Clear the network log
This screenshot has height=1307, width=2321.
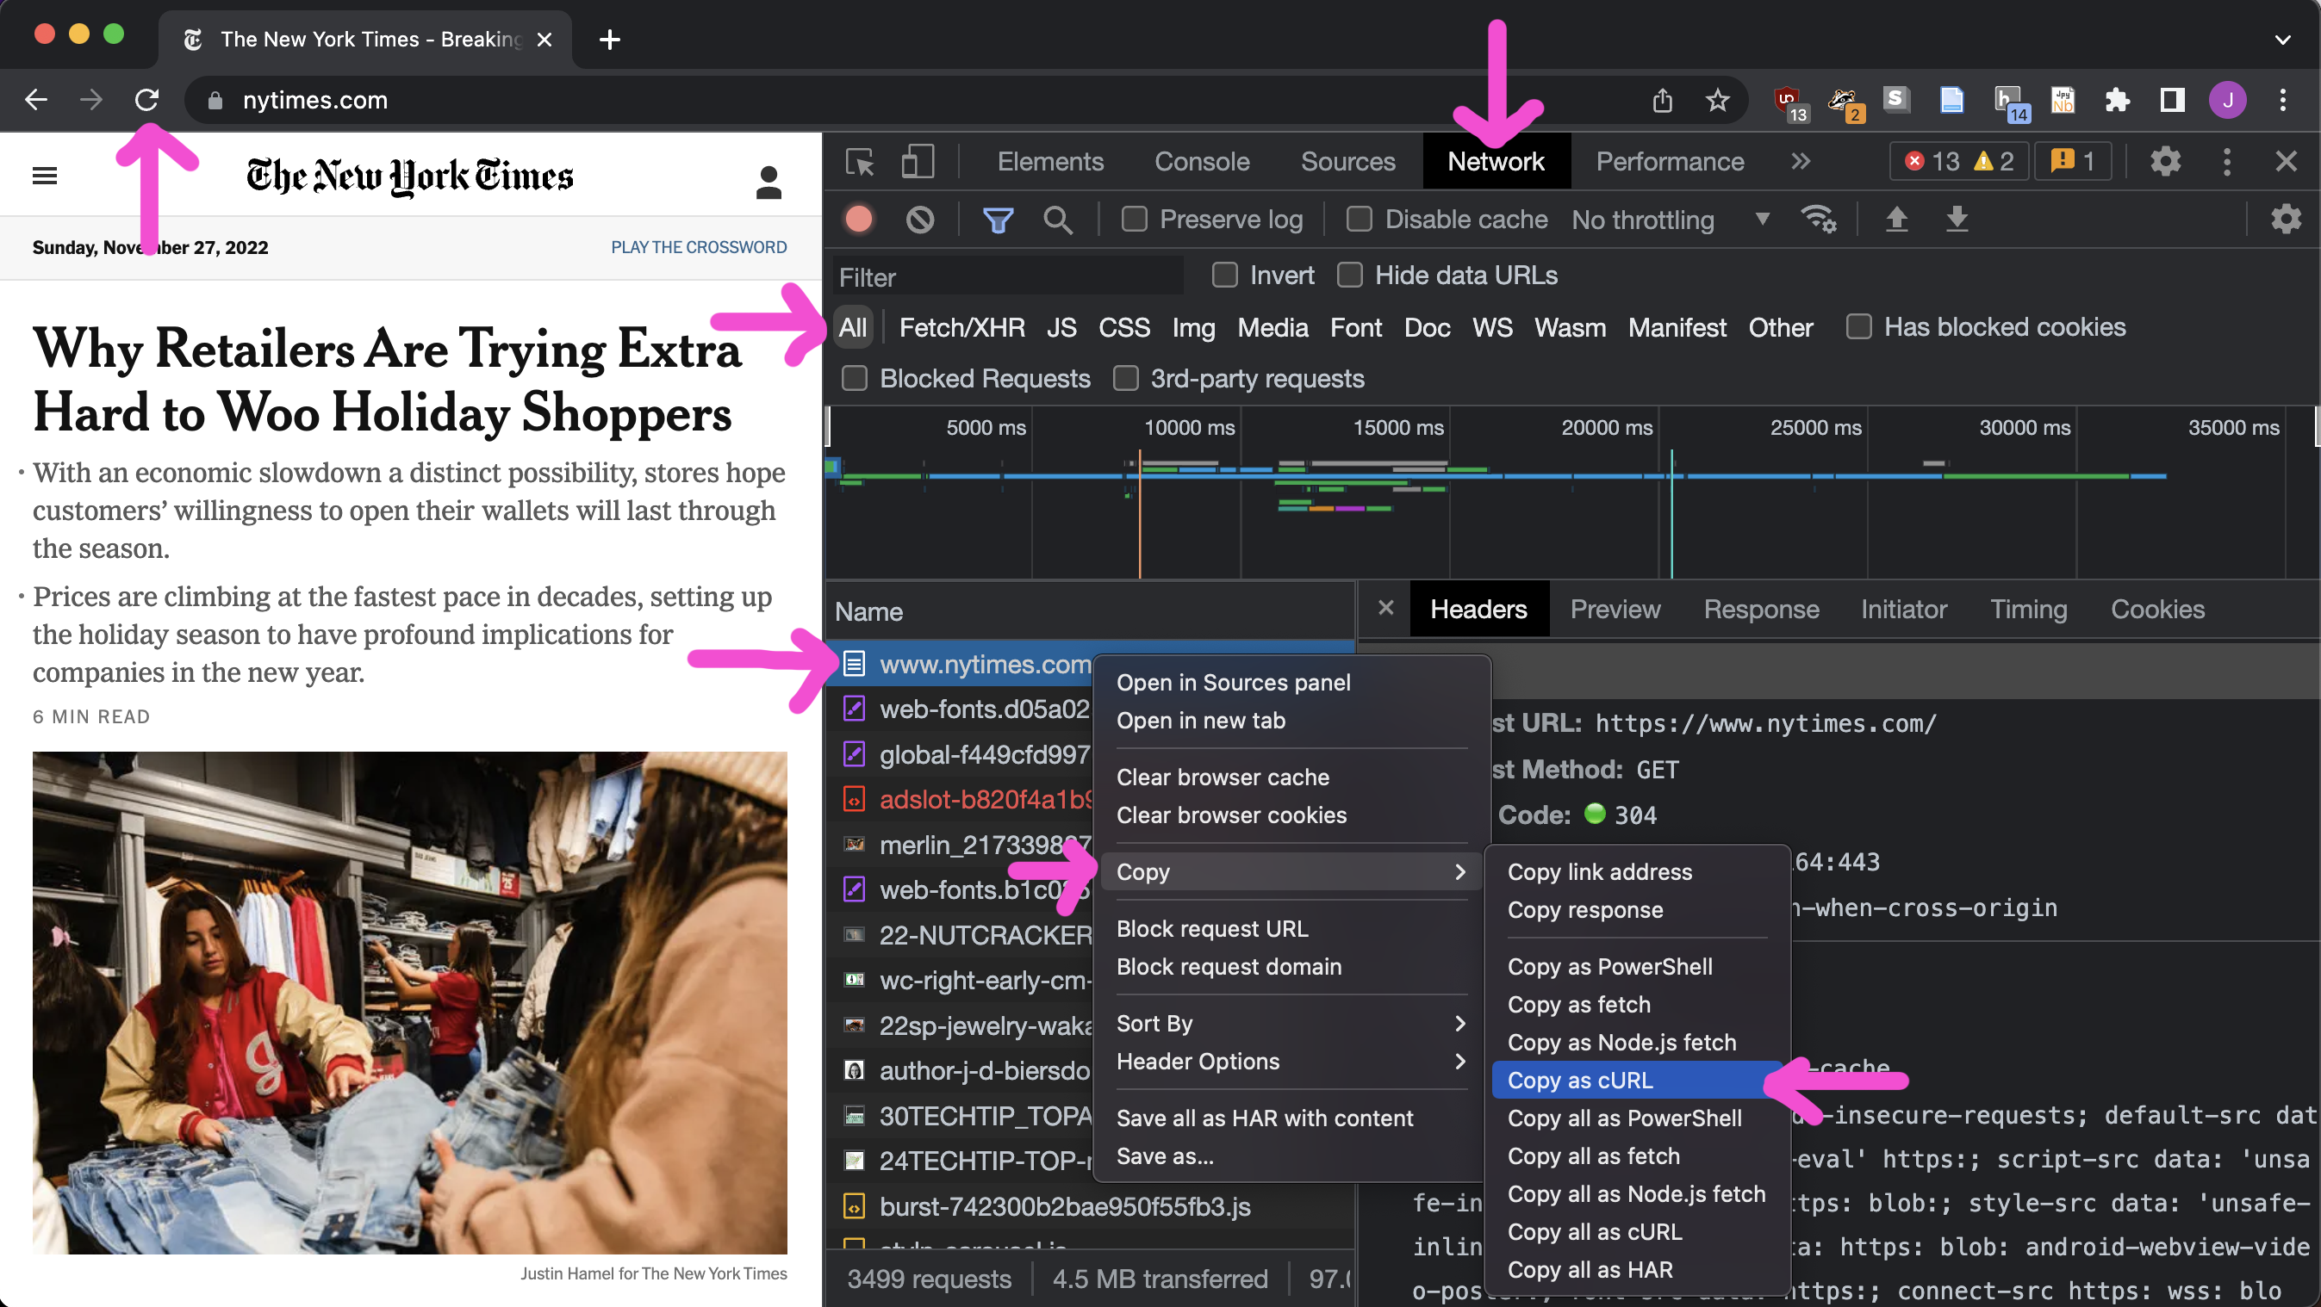920,219
